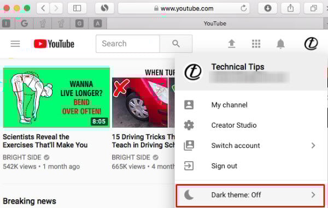
Task: Open 'Scientists Reveal the Exercises' video title
Action: (45, 141)
